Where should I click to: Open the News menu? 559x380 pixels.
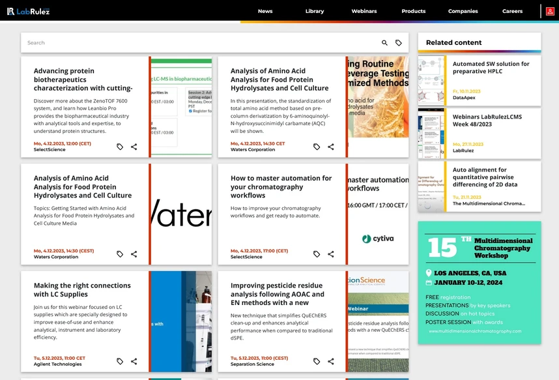(x=265, y=11)
